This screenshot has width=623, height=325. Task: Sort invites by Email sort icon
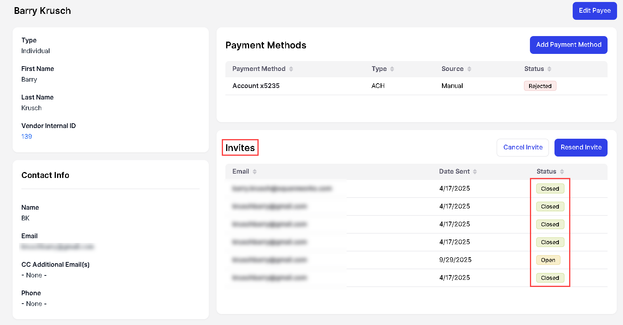coord(255,172)
